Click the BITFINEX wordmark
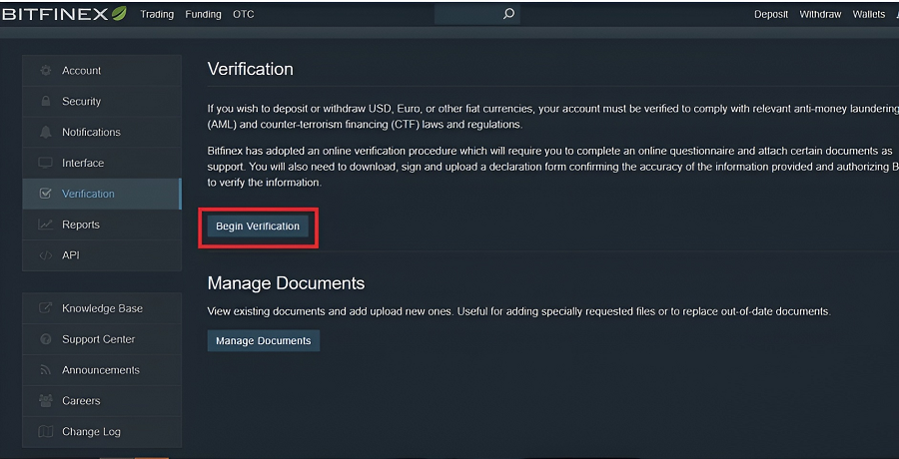The width and height of the screenshot is (899, 459). pos(56,14)
